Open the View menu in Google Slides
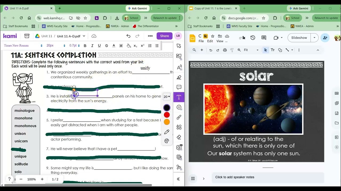 pyautogui.click(x=220, y=41)
